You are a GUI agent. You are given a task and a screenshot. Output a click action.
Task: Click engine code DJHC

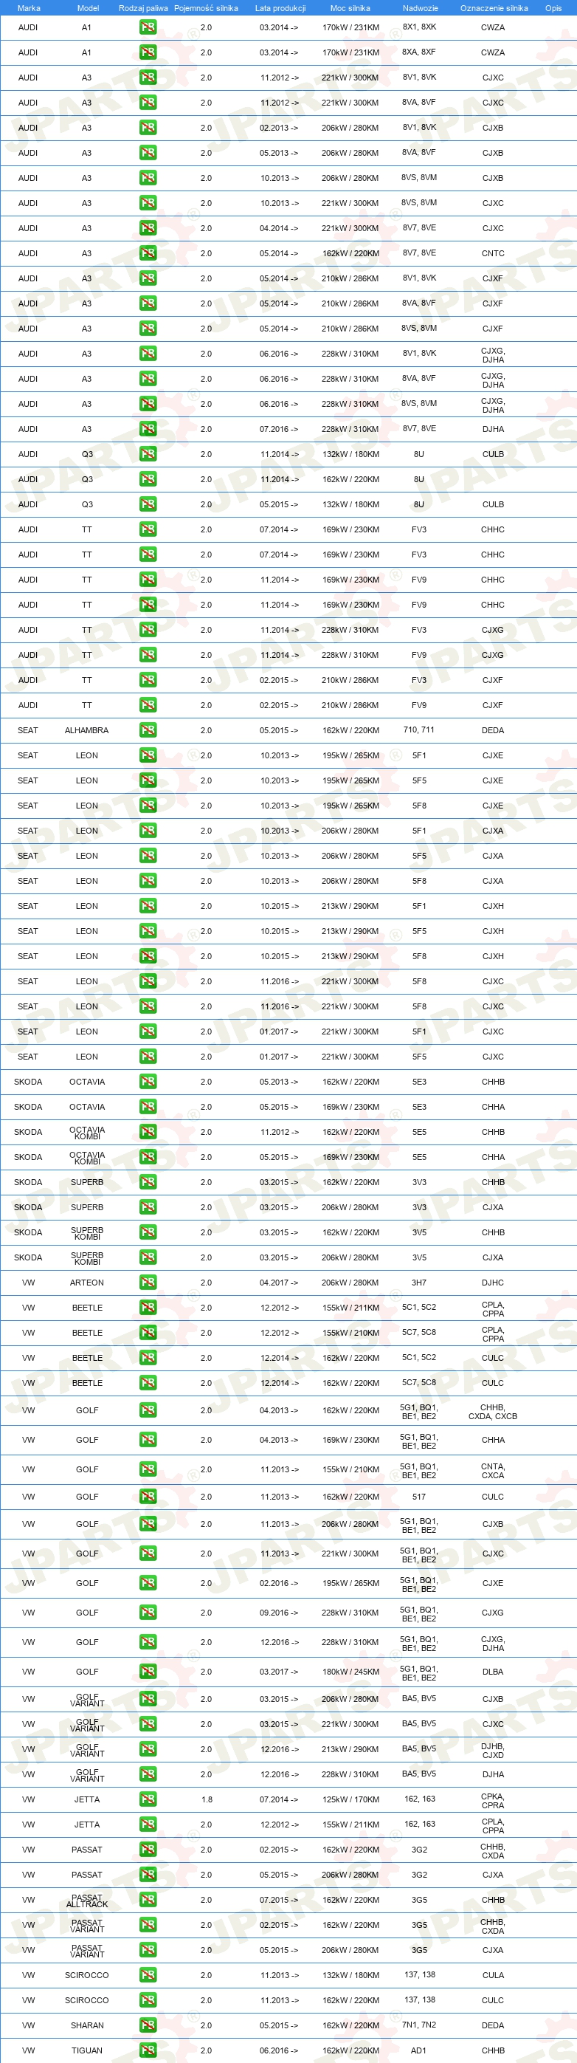pos(493,1282)
